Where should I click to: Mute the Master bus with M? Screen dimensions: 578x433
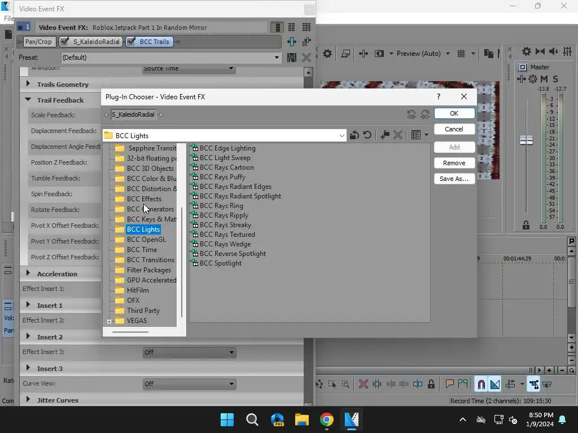[x=544, y=79]
